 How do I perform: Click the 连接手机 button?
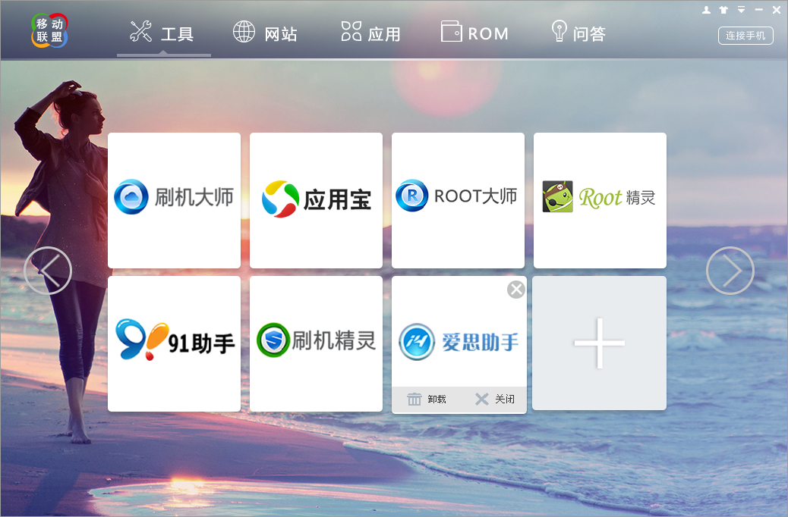745,36
